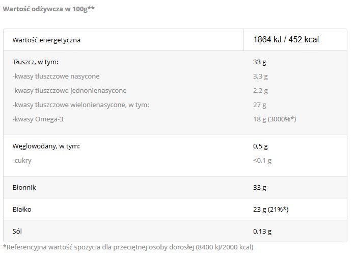This screenshot has width=353, height=255.
Task: Click the 23 g (21%*) protein value
Action: [270, 210]
